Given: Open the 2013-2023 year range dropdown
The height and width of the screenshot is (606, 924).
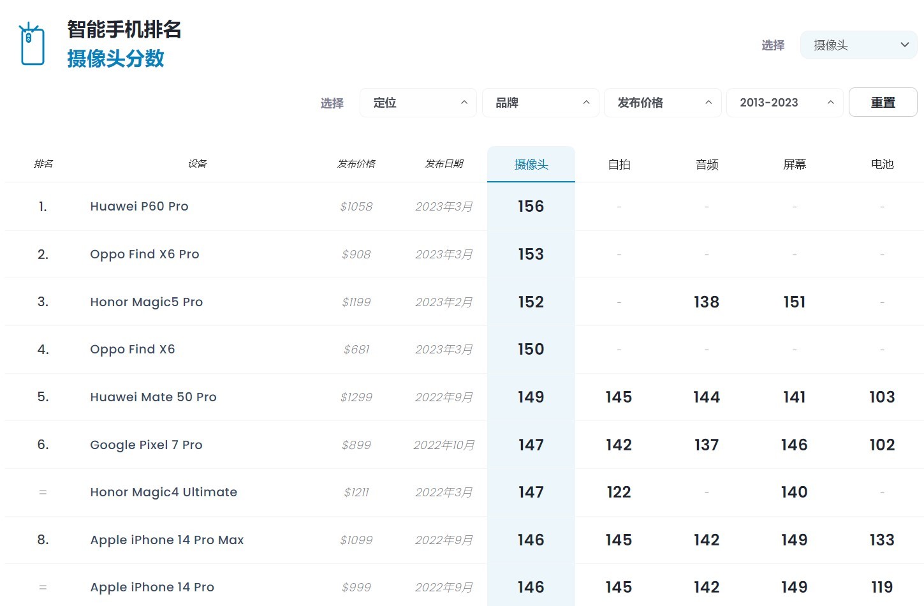Looking at the screenshot, I should pyautogui.click(x=785, y=103).
